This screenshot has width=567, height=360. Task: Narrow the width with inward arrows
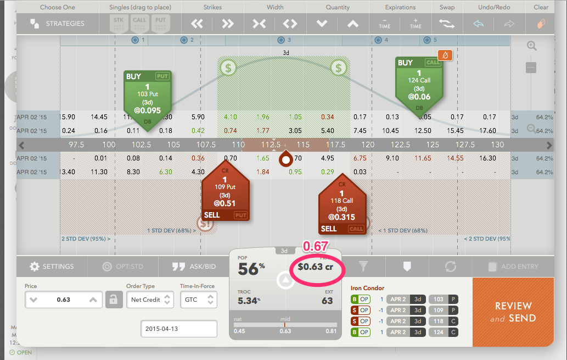[259, 24]
